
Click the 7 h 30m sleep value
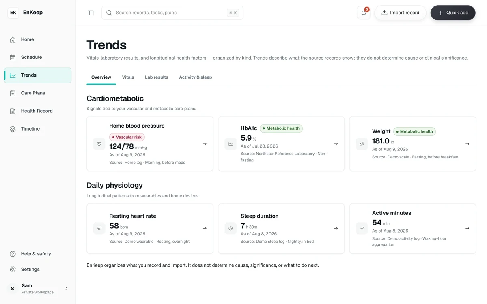[x=249, y=226]
